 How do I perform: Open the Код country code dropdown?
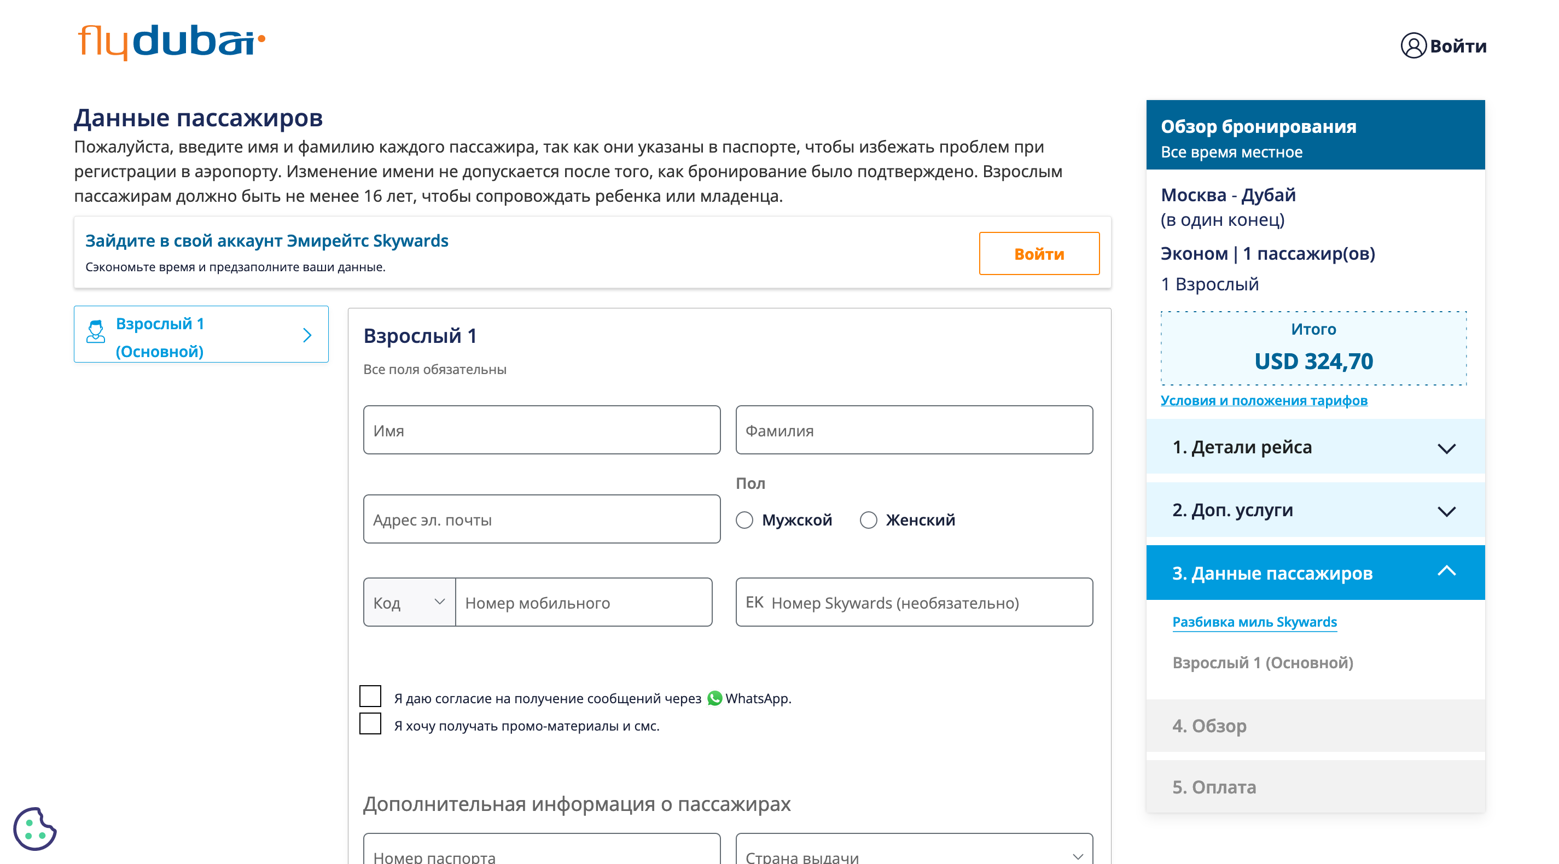click(410, 602)
